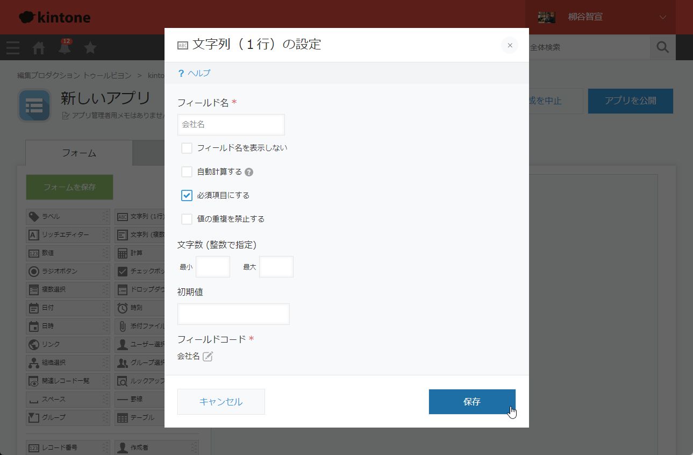
Task: Open notifications bell icon
Action: [65, 48]
